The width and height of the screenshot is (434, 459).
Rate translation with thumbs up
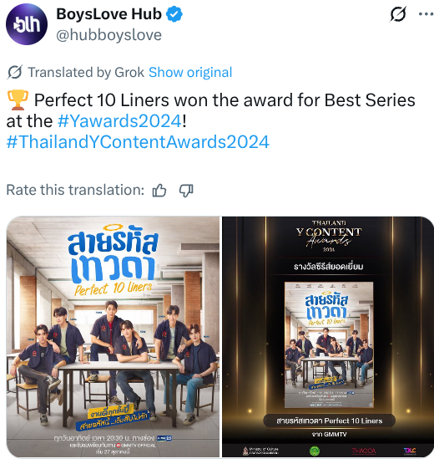tap(159, 191)
